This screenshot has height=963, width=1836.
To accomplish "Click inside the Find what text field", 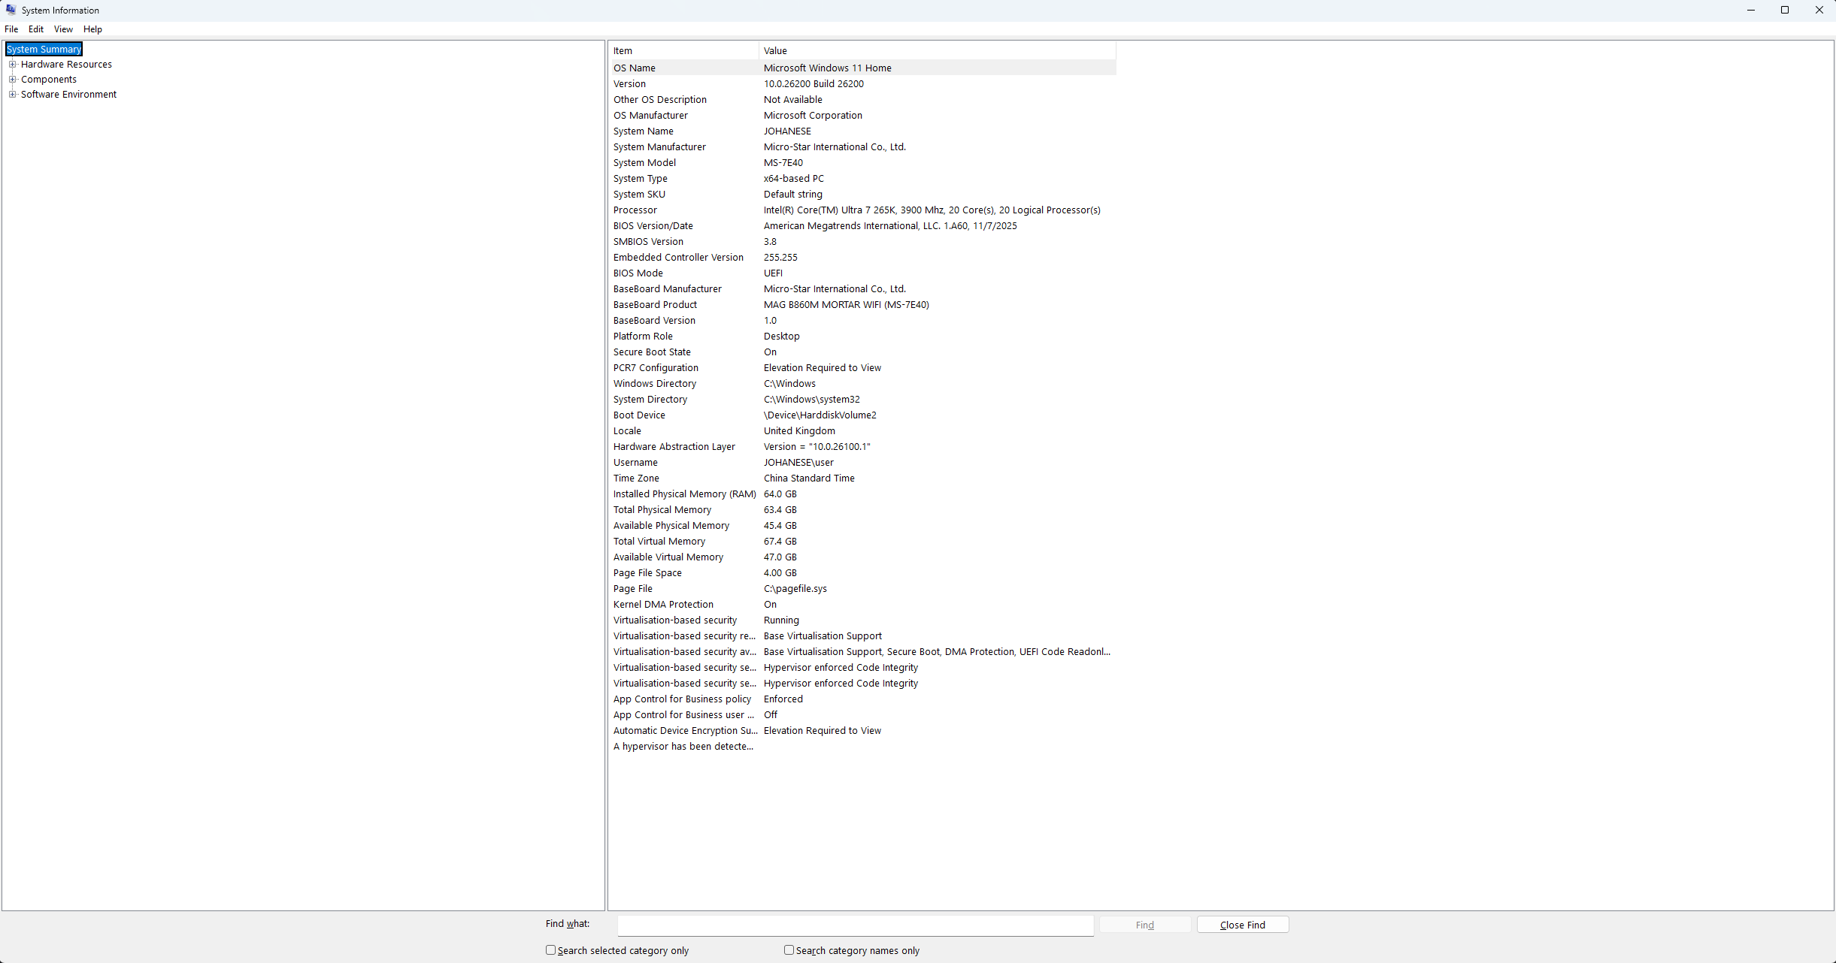I will [x=855, y=925].
